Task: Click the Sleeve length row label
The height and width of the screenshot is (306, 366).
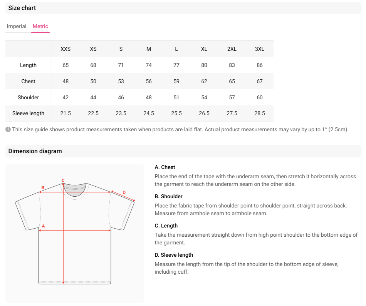Action: [x=28, y=113]
